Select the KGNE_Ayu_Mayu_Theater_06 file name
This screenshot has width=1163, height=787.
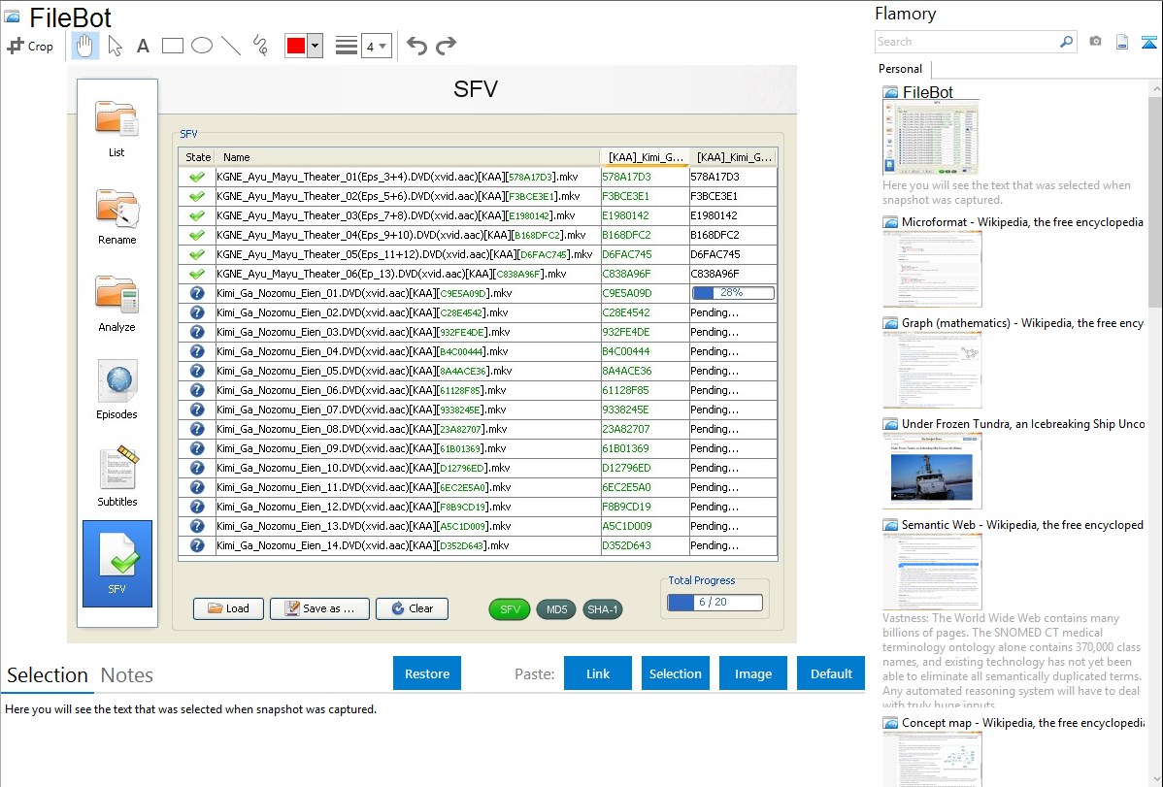pos(391,274)
